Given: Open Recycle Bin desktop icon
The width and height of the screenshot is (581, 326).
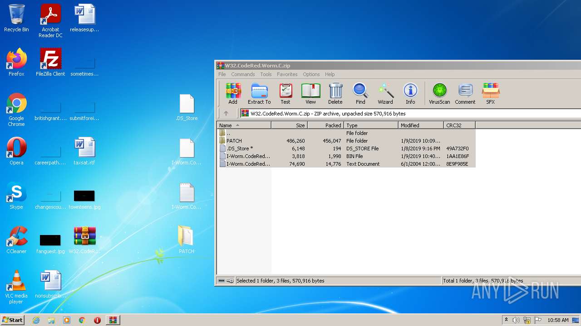Looking at the screenshot, I should click(16, 18).
